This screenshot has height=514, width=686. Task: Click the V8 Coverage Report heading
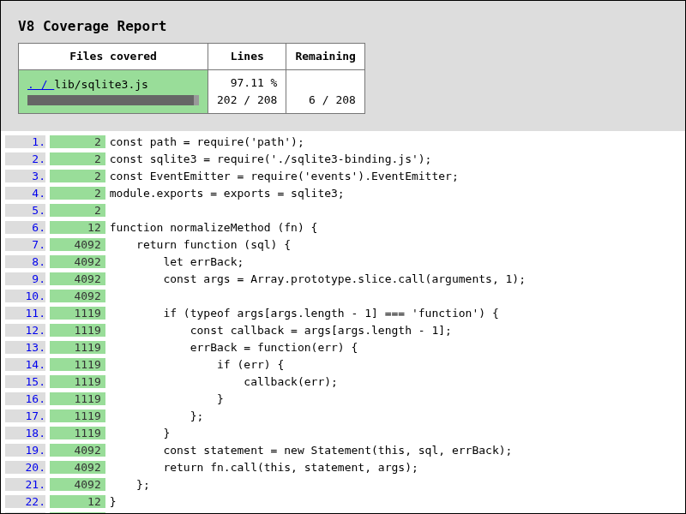pos(93,27)
